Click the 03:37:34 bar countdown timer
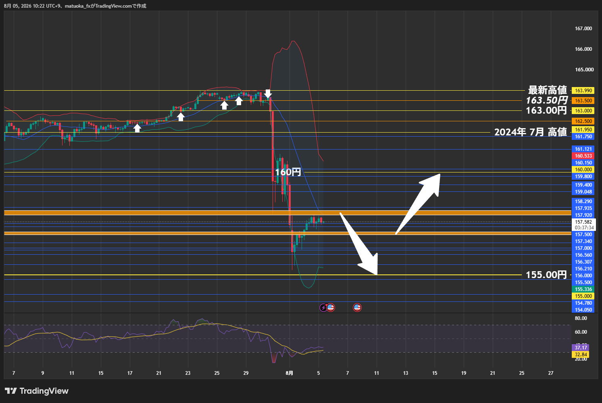 [x=583, y=228]
